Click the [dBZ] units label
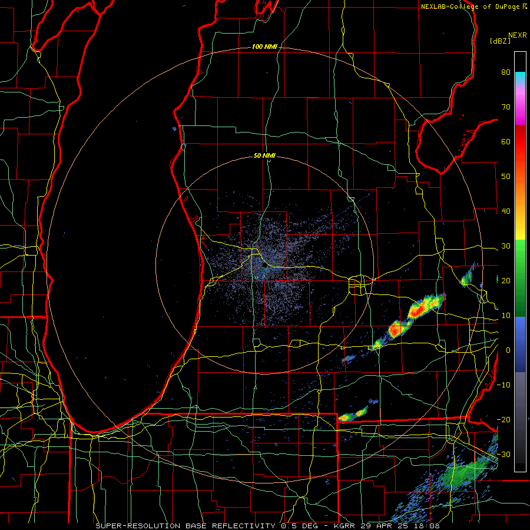 click(x=500, y=41)
